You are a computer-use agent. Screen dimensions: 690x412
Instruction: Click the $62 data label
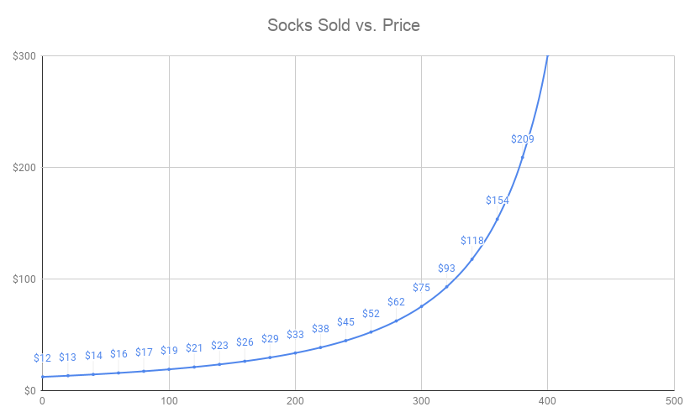coord(397,302)
